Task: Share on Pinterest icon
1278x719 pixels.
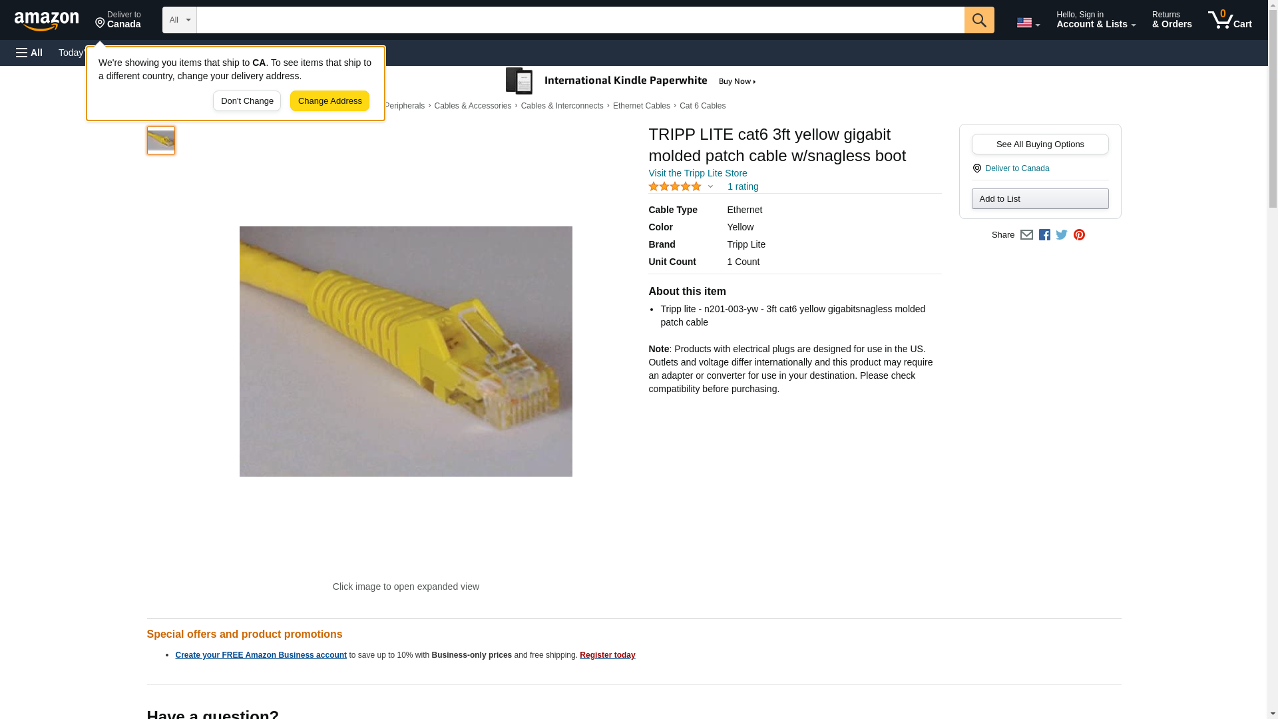Action: pos(1079,235)
